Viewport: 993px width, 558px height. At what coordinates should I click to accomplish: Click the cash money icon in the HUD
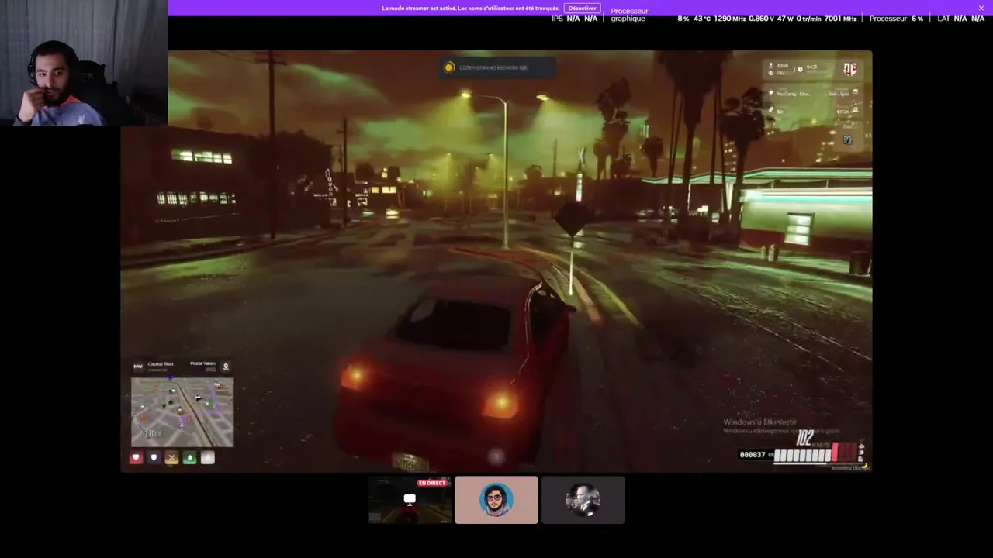point(771,109)
